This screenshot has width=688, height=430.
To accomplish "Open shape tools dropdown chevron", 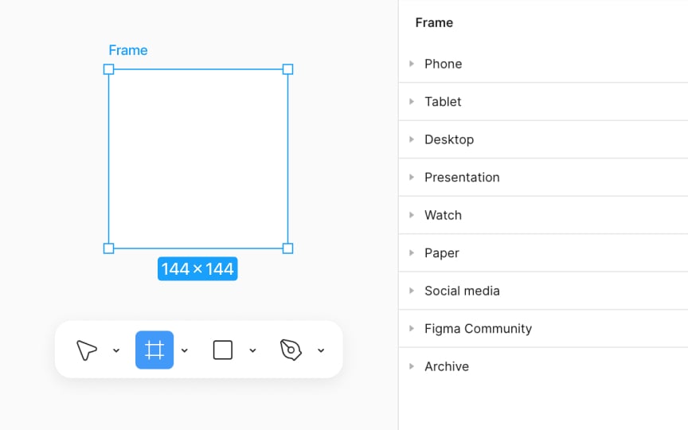I will [252, 350].
